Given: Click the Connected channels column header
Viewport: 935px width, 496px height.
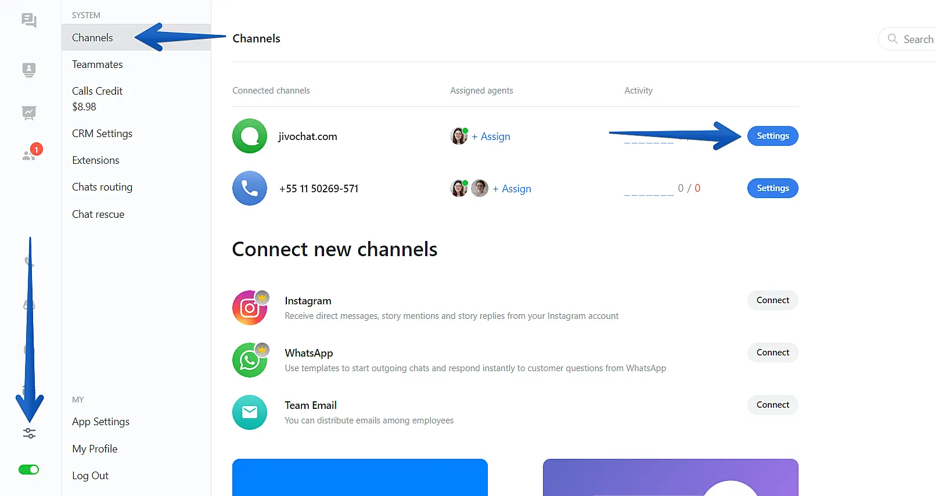Looking at the screenshot, I should click(x=271, y=91).
